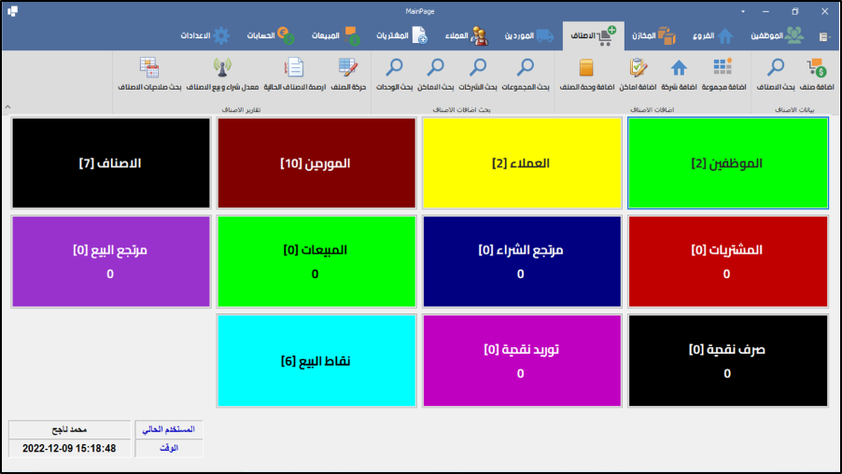Viewport: 842px width, 474px height.
Task: Open the application menu dropdown in ribbon
Action: pos(825,36)
